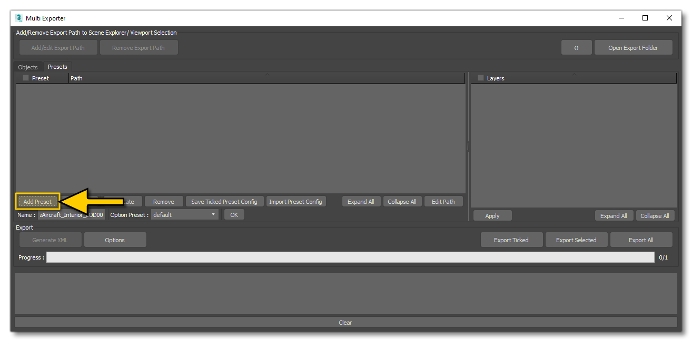Viewport: 692px width, 342px height.
Task: Save Ticked Preset Config
Action: 224,201
